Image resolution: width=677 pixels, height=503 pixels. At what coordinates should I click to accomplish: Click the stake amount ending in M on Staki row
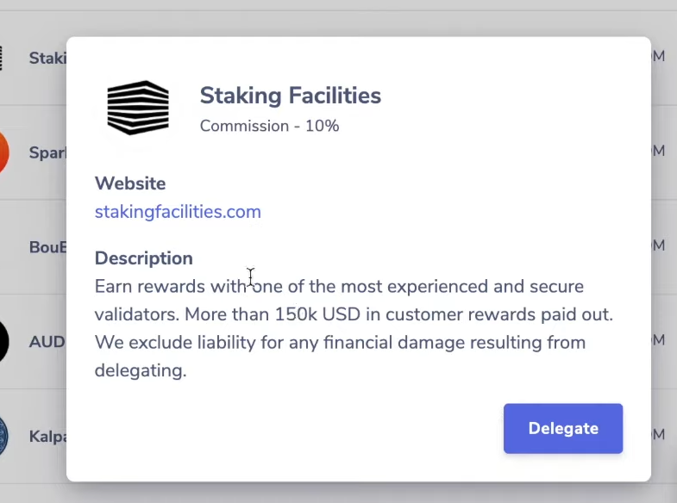tap(658, 56)
